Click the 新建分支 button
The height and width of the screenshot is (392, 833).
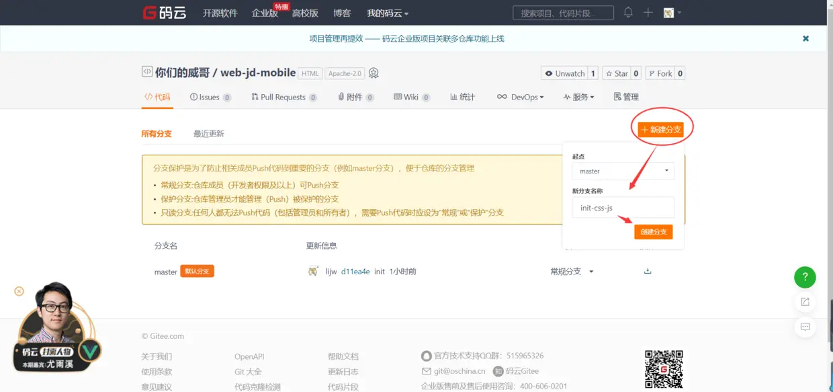[660, 129]
